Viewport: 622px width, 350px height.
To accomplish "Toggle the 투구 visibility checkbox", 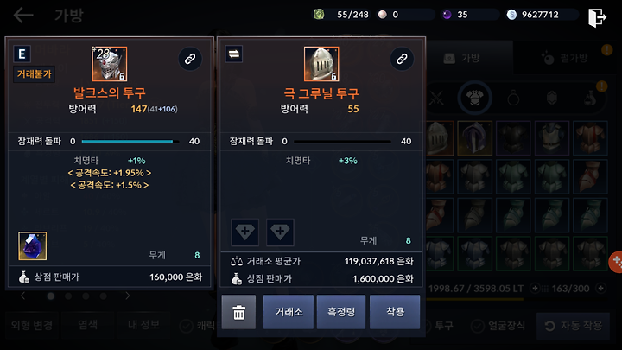I will 428,326.
